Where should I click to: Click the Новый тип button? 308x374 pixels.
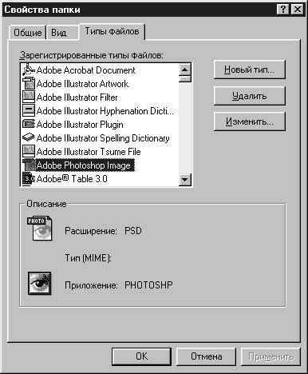[249, 70]
